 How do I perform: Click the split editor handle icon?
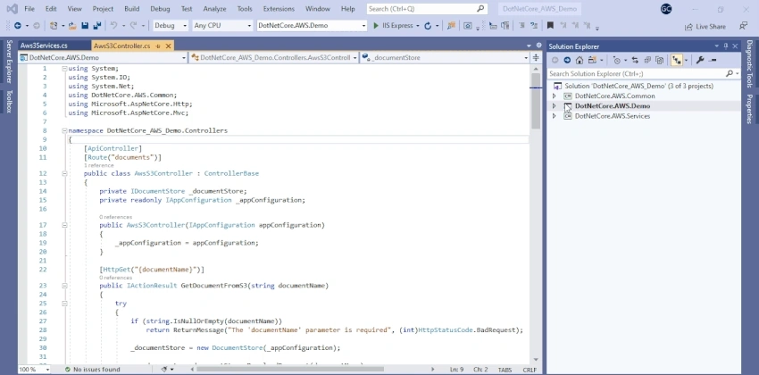pos(536,57)
